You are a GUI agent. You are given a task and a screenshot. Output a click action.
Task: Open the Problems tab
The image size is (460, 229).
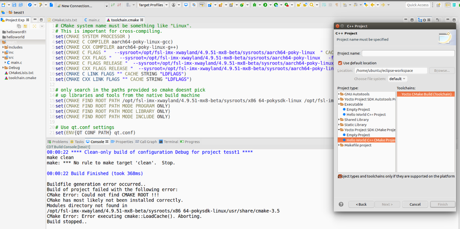coord(58,141)
